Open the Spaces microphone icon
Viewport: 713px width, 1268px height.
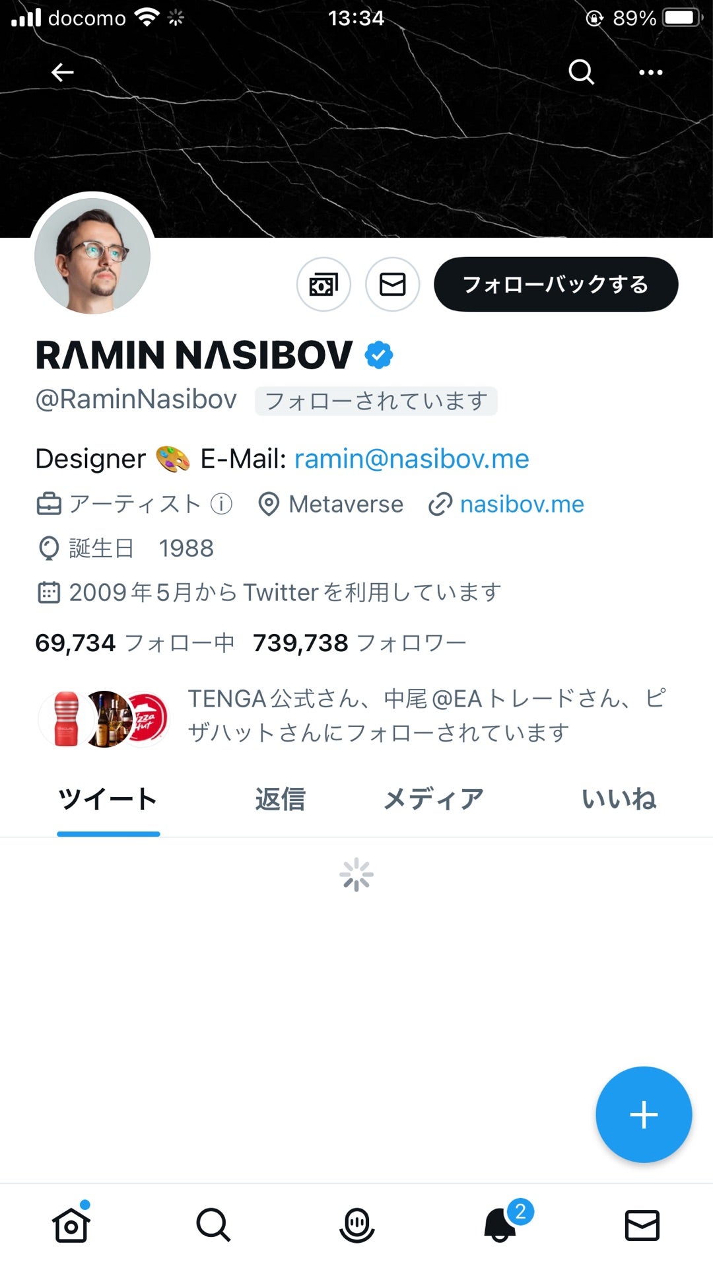tap(356, 1226)
